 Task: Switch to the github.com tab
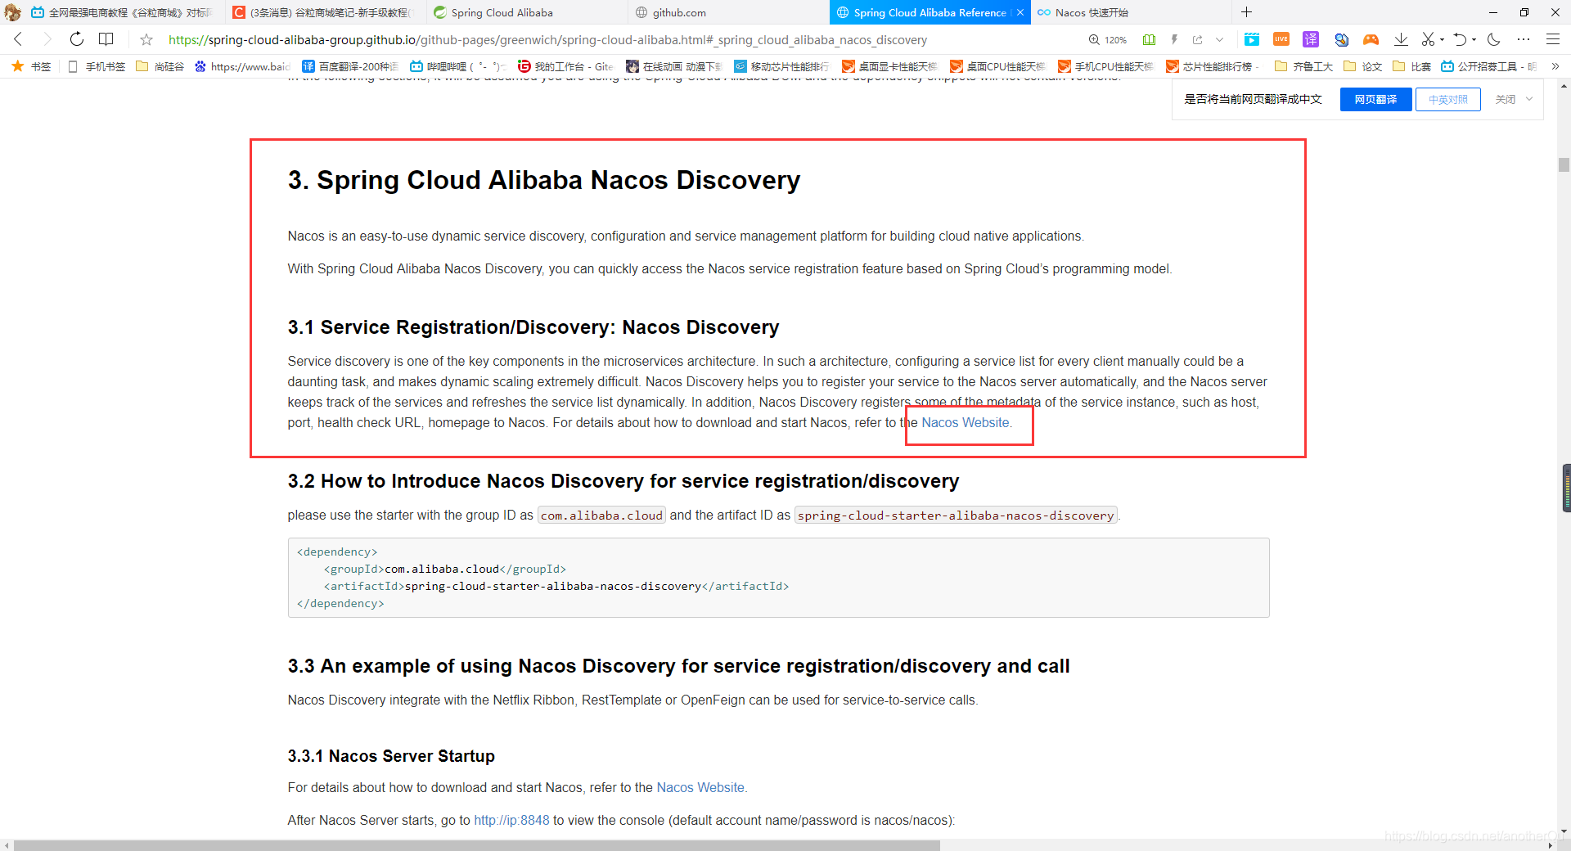728,12
